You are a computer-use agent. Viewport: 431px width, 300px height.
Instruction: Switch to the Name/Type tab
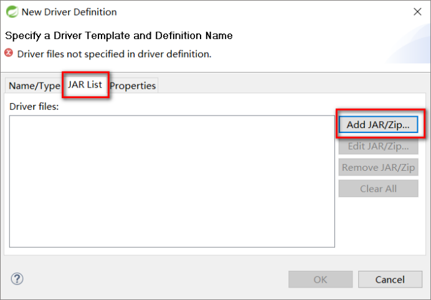(x=34, y=86)
